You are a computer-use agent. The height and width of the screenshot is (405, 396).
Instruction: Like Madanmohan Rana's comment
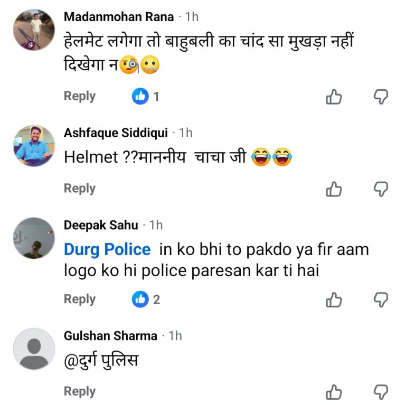334,97
